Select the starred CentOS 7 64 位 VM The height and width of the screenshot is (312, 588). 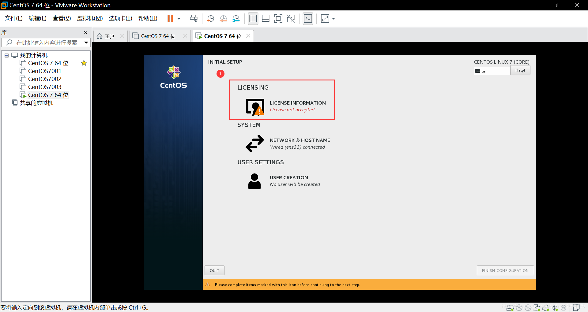click(48, 63)
